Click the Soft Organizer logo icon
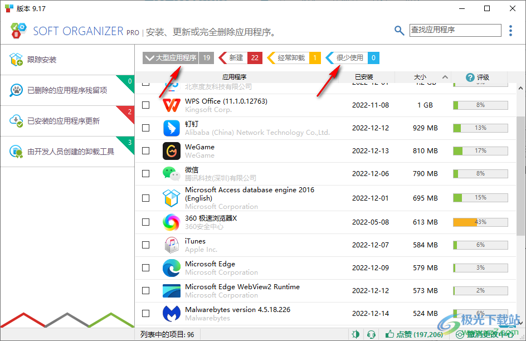Viewport: 526px width, 341px height. [x=18, y=31]
